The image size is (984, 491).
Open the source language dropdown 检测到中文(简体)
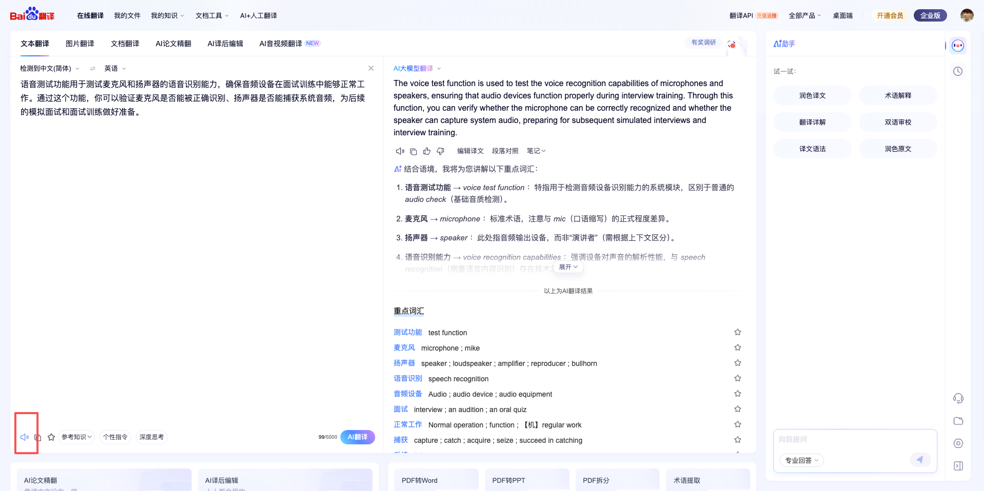pyautogui.click(x=49, y=68)
